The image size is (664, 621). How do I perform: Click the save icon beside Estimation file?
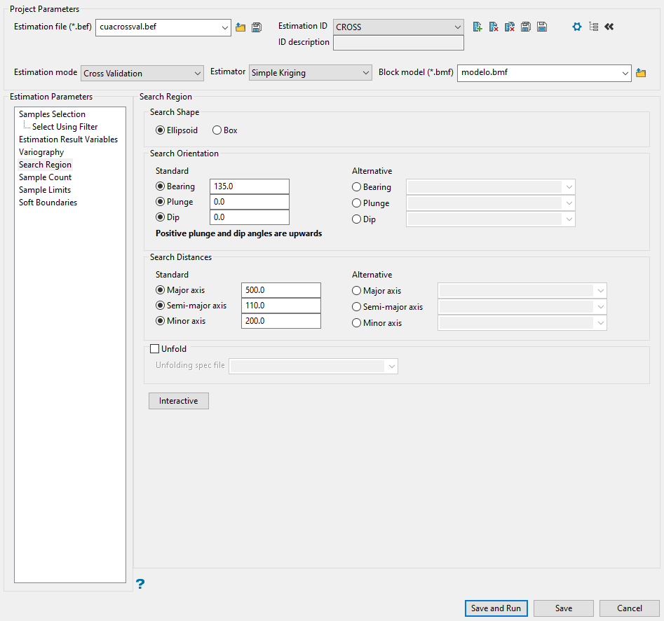click(257, 27)
